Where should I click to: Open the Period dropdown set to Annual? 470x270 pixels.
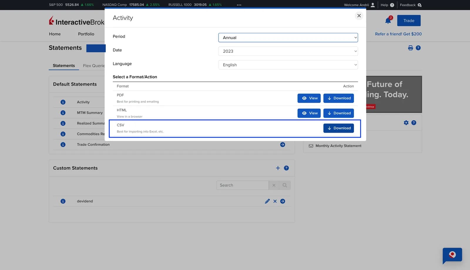[288, 38]
